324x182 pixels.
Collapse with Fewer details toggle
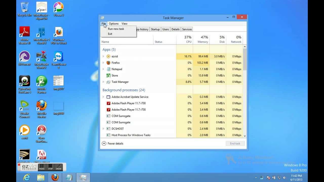[x=113, y=143]
